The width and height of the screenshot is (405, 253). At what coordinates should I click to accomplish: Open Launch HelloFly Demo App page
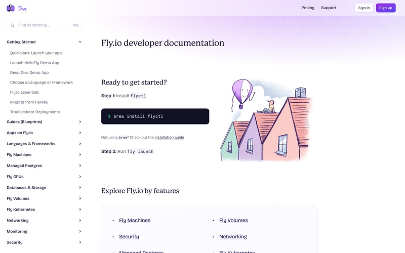click(x=34, y=63)
